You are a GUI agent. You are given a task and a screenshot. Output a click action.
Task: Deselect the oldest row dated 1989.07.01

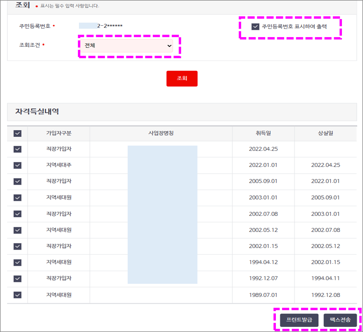pos(17,295)
